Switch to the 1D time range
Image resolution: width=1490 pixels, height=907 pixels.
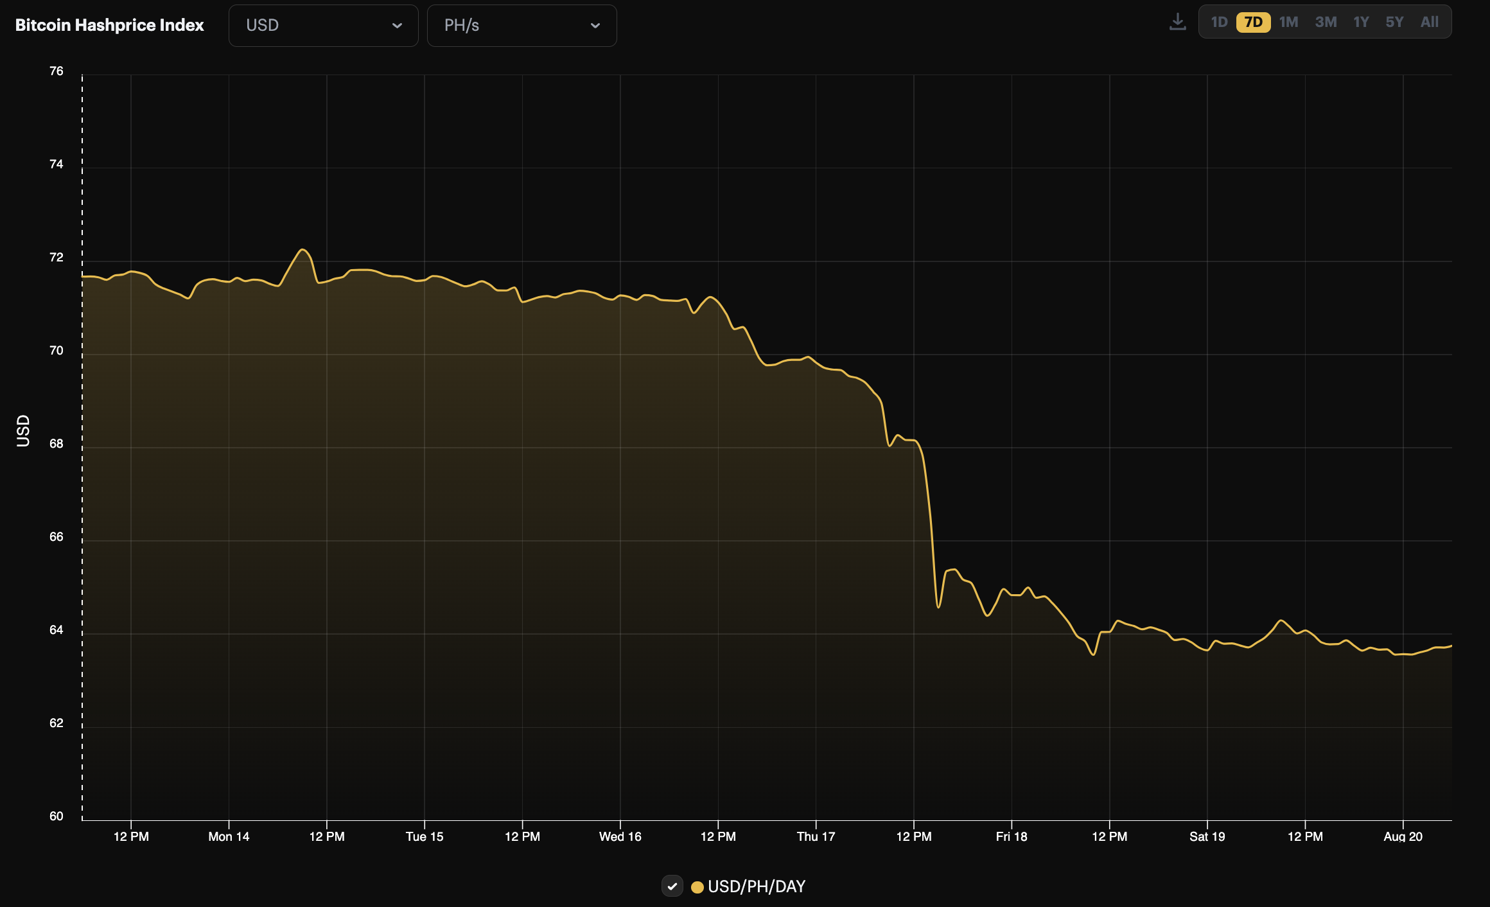pos(1218,21)
